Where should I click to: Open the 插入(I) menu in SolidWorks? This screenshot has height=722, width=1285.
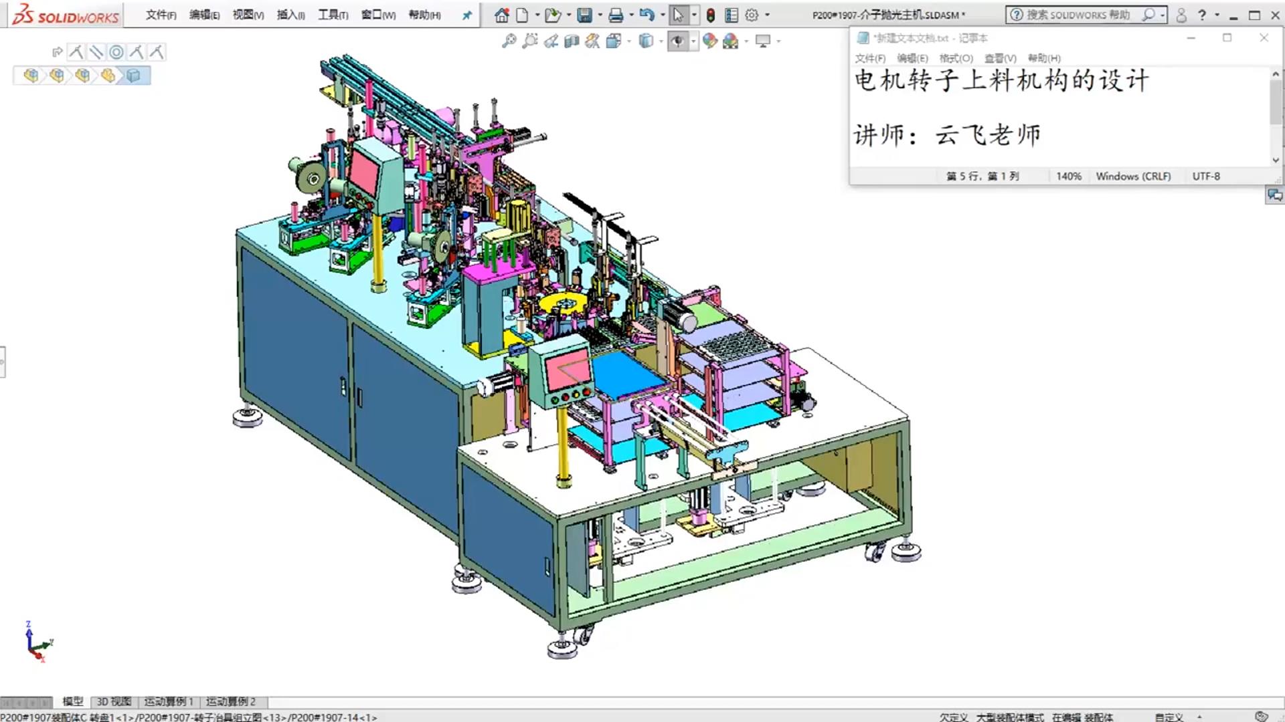290,15
